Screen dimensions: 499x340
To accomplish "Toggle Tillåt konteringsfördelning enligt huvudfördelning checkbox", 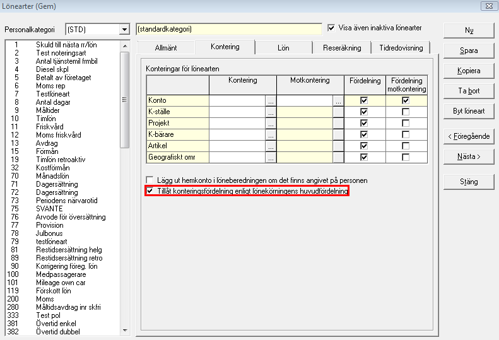I will 150,191.
